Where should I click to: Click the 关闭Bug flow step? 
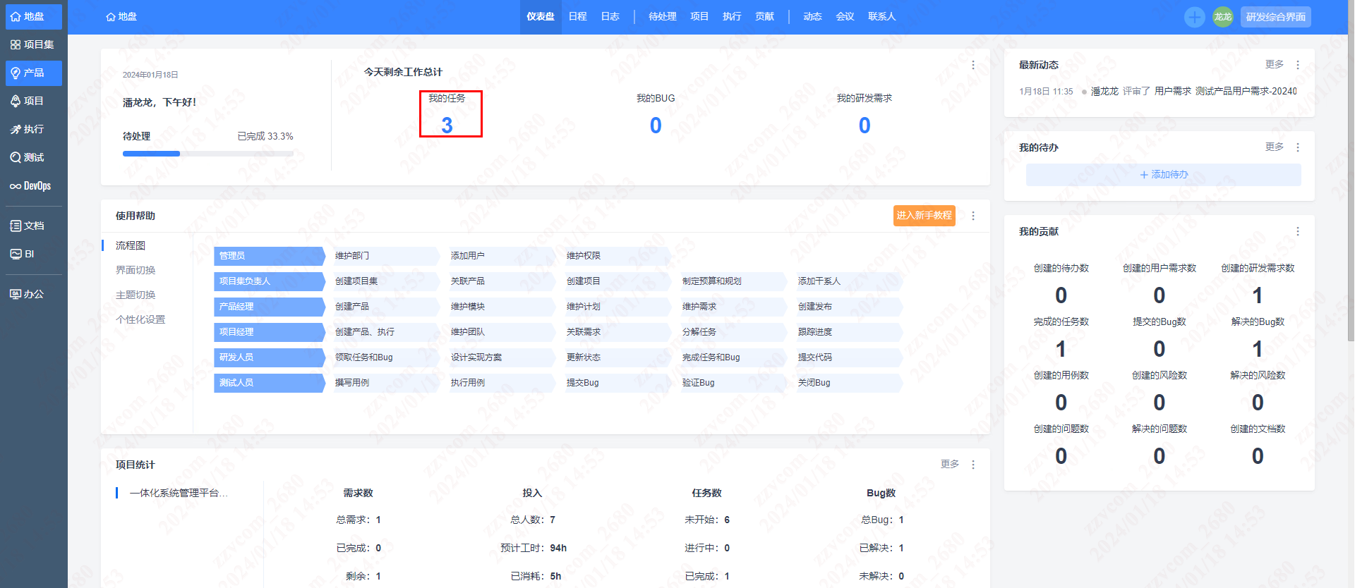click(x=848, y=383)
